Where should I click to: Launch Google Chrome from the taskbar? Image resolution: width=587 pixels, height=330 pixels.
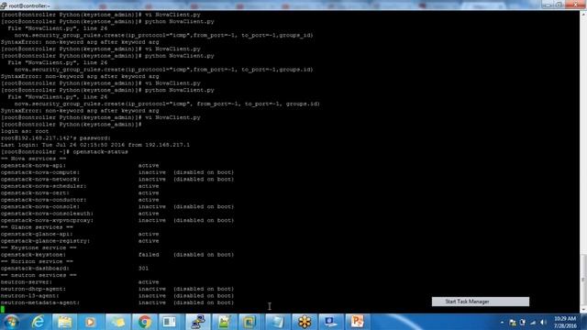pyautogui.click(x=144, y=322)
